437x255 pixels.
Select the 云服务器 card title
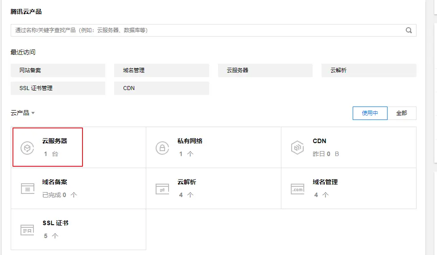pos(54,141)
